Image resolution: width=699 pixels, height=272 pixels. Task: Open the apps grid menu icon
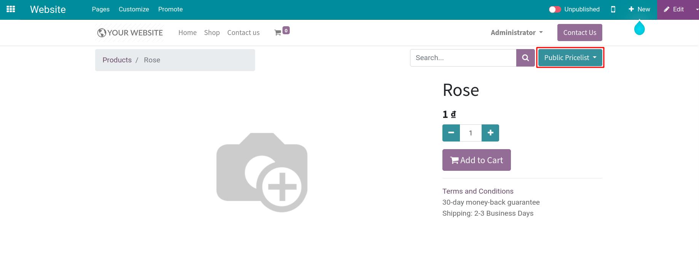tap(11, 9)
